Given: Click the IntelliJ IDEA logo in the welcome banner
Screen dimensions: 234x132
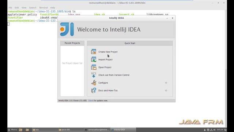Looking at the screenshot, I should coord(67,29).
